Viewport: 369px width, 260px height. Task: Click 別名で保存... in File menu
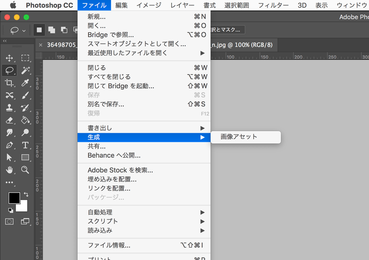(106, 104)
